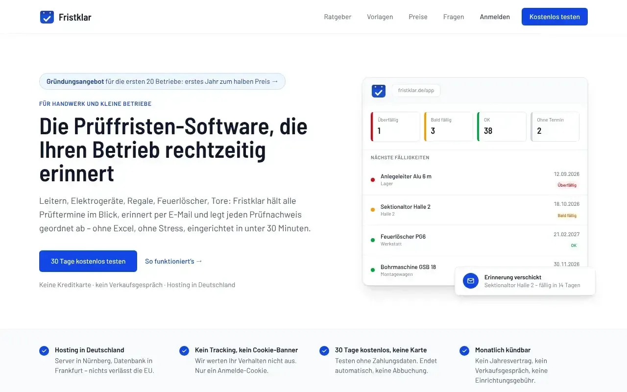627x392 pixels.
Task: Click the orange status dot for Sektionaltor Halle 2
Action: [x=373, y=210]
